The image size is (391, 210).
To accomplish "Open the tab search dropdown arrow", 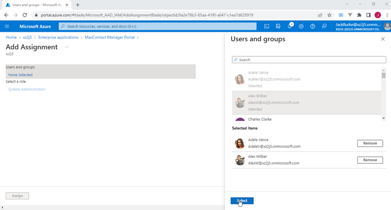I will [347, 4].
